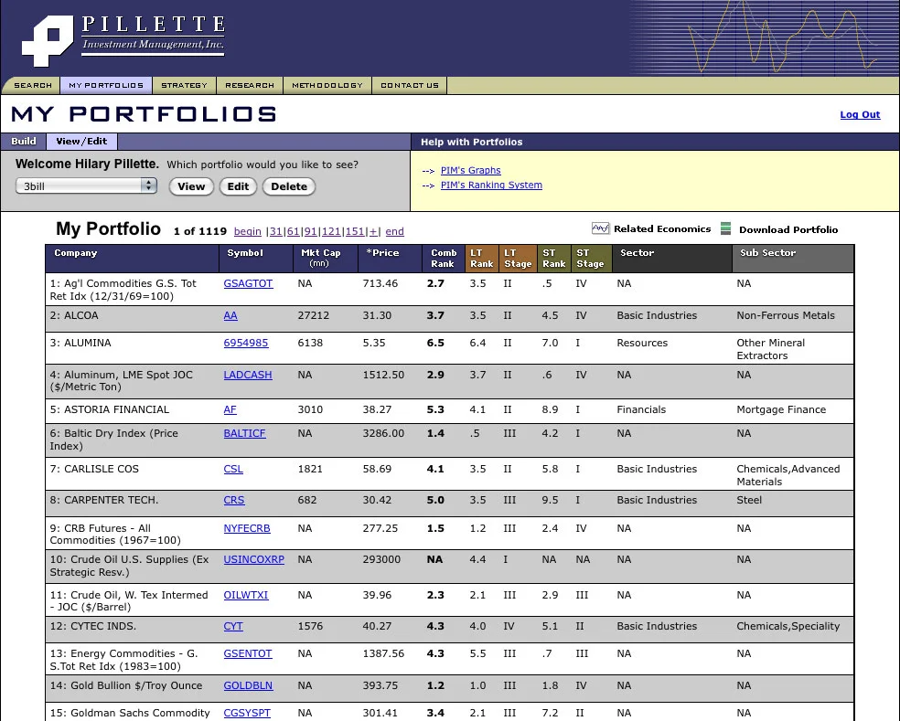Open AF symbol link for Astoria Financial

click(230, 409)
